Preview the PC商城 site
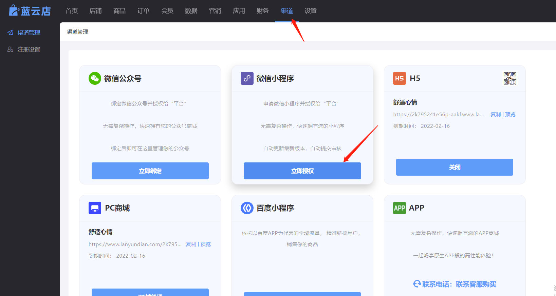 206,244
